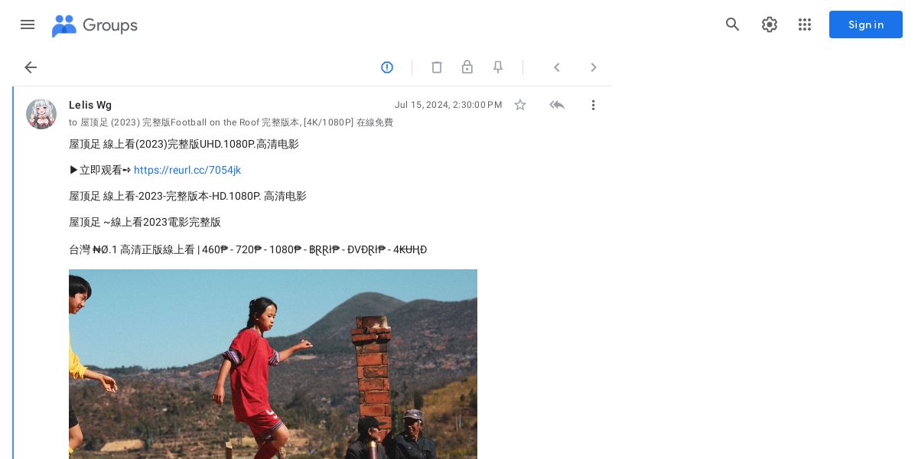
Task: Open the main hamburger menu
Action: [x=28, y=24]
